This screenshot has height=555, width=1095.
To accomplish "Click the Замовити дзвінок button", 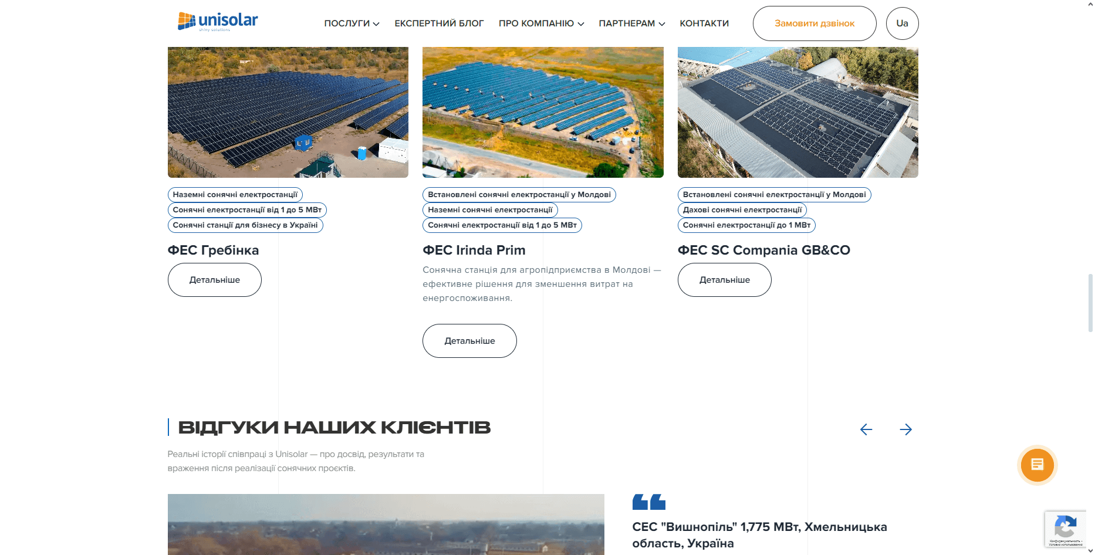I will (814, 23).
